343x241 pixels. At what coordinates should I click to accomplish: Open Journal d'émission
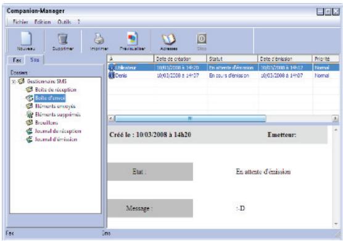(56, 139)
